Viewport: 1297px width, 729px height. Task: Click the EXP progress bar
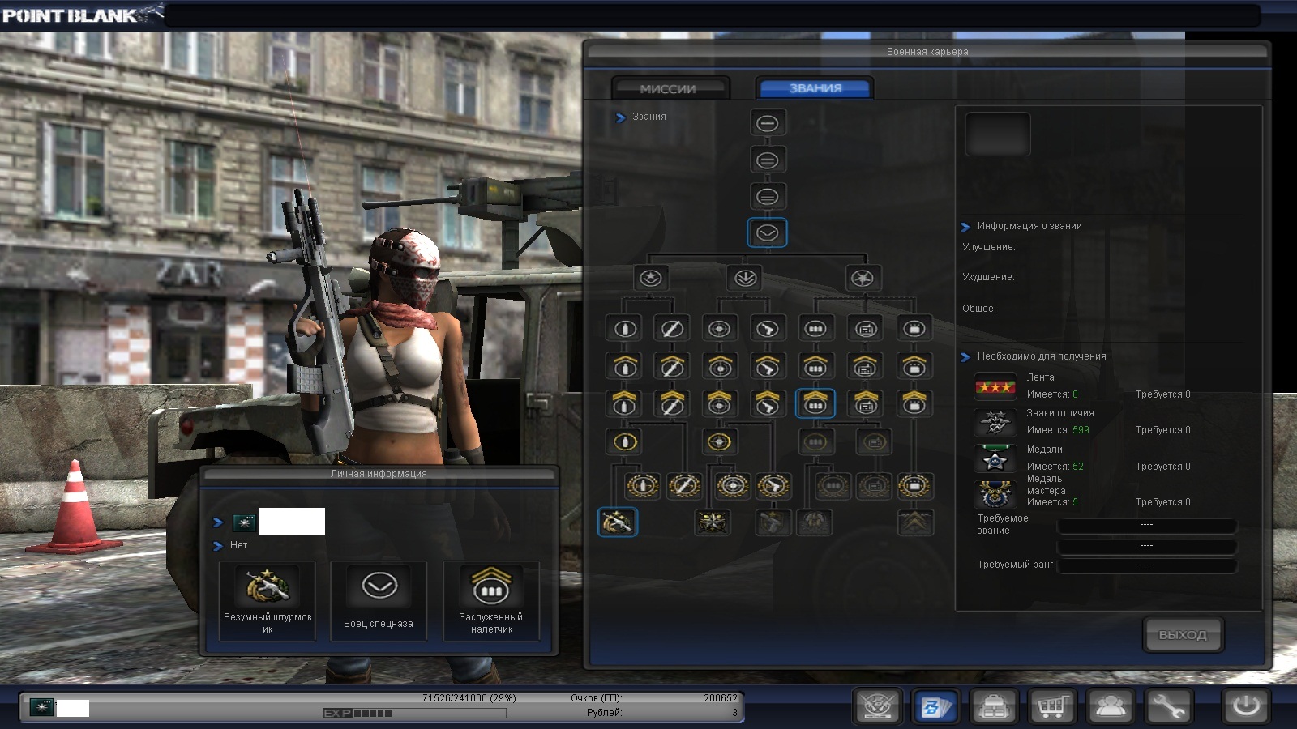pos(414,714)
